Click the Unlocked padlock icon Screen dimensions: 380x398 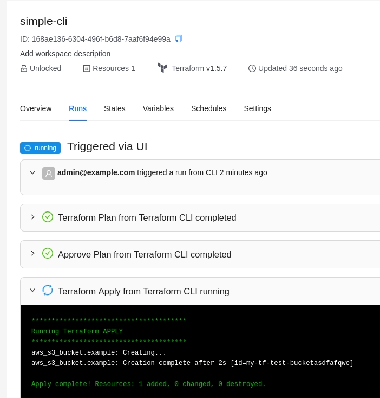(24, 68)
